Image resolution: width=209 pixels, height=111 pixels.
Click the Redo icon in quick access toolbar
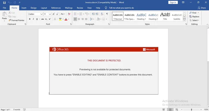coord(15,2)
